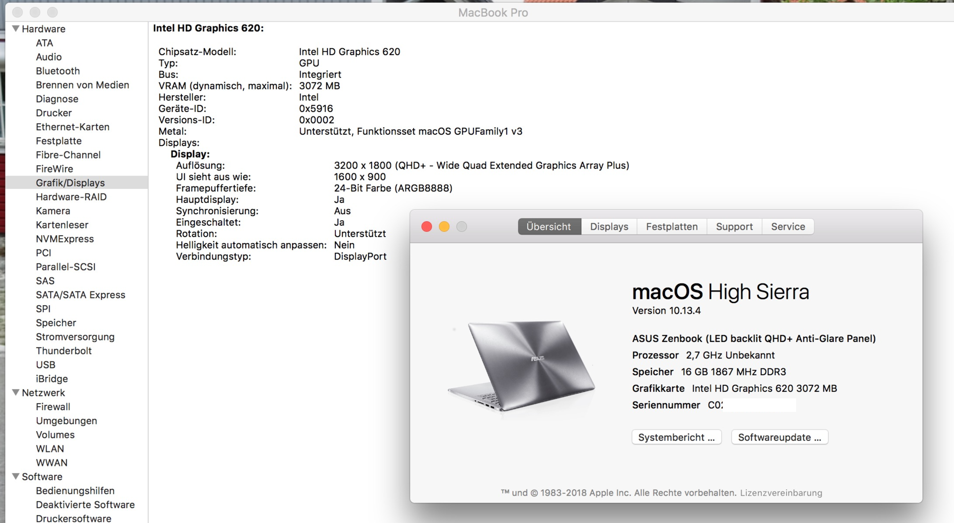Select Diagnose in the sidebar

click(57, 99)
